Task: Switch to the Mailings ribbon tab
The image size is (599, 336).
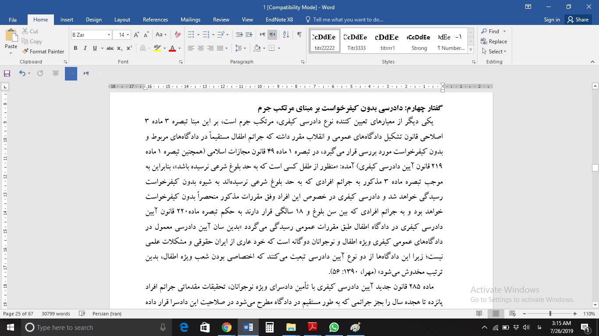Action: (x=190, y=20)
